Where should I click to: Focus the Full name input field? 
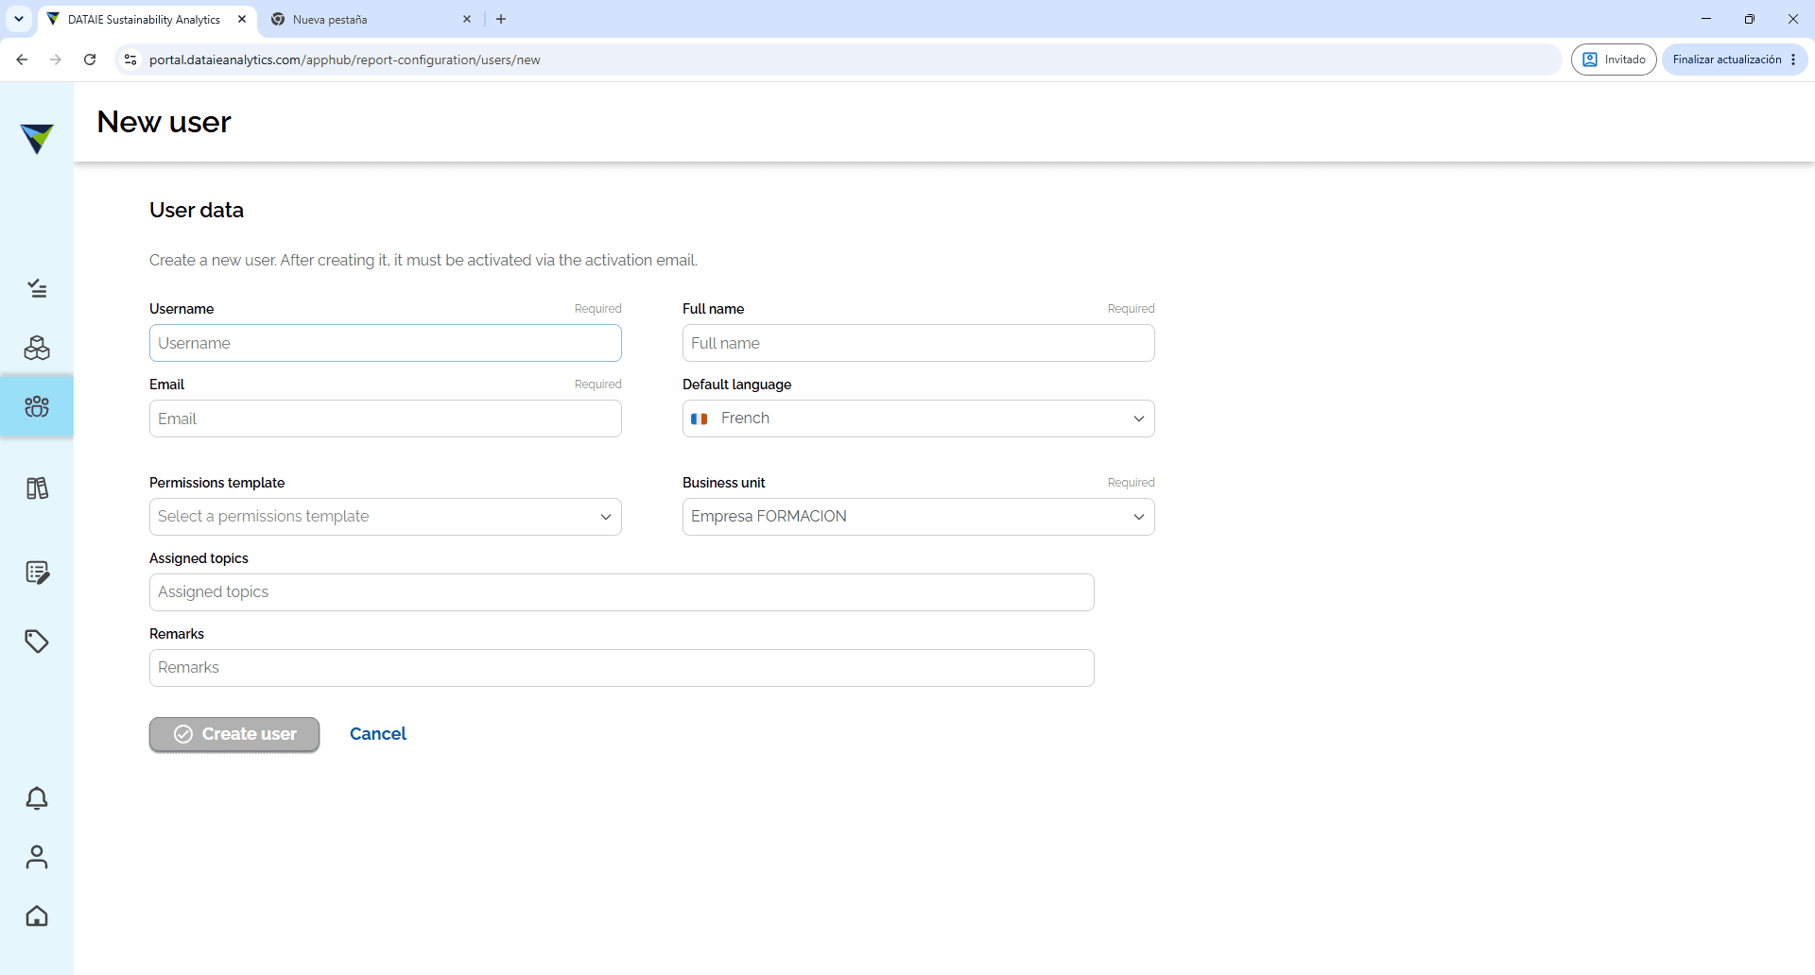[x=919, y=343]
